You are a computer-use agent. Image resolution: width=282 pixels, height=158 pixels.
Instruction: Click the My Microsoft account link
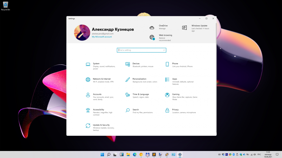coord(102,37)
